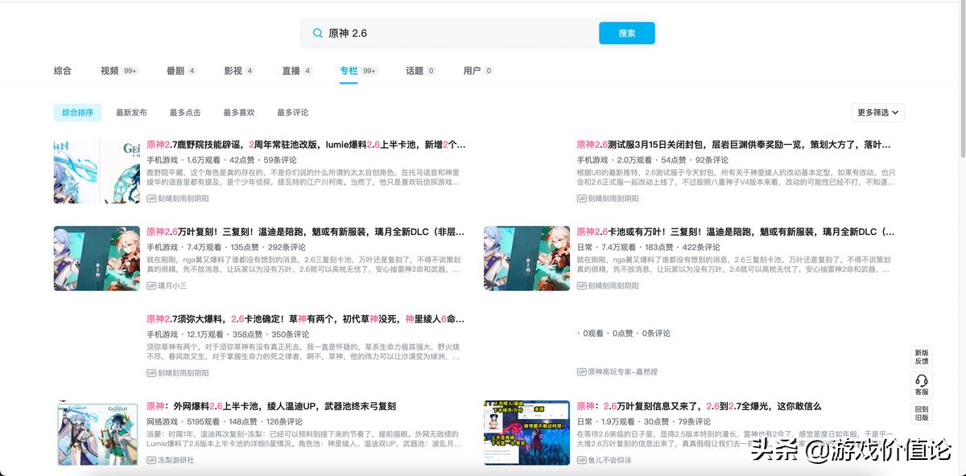
Task: Open the thumbnail of the 万叶复刻 article
Action: click(97, 257)
